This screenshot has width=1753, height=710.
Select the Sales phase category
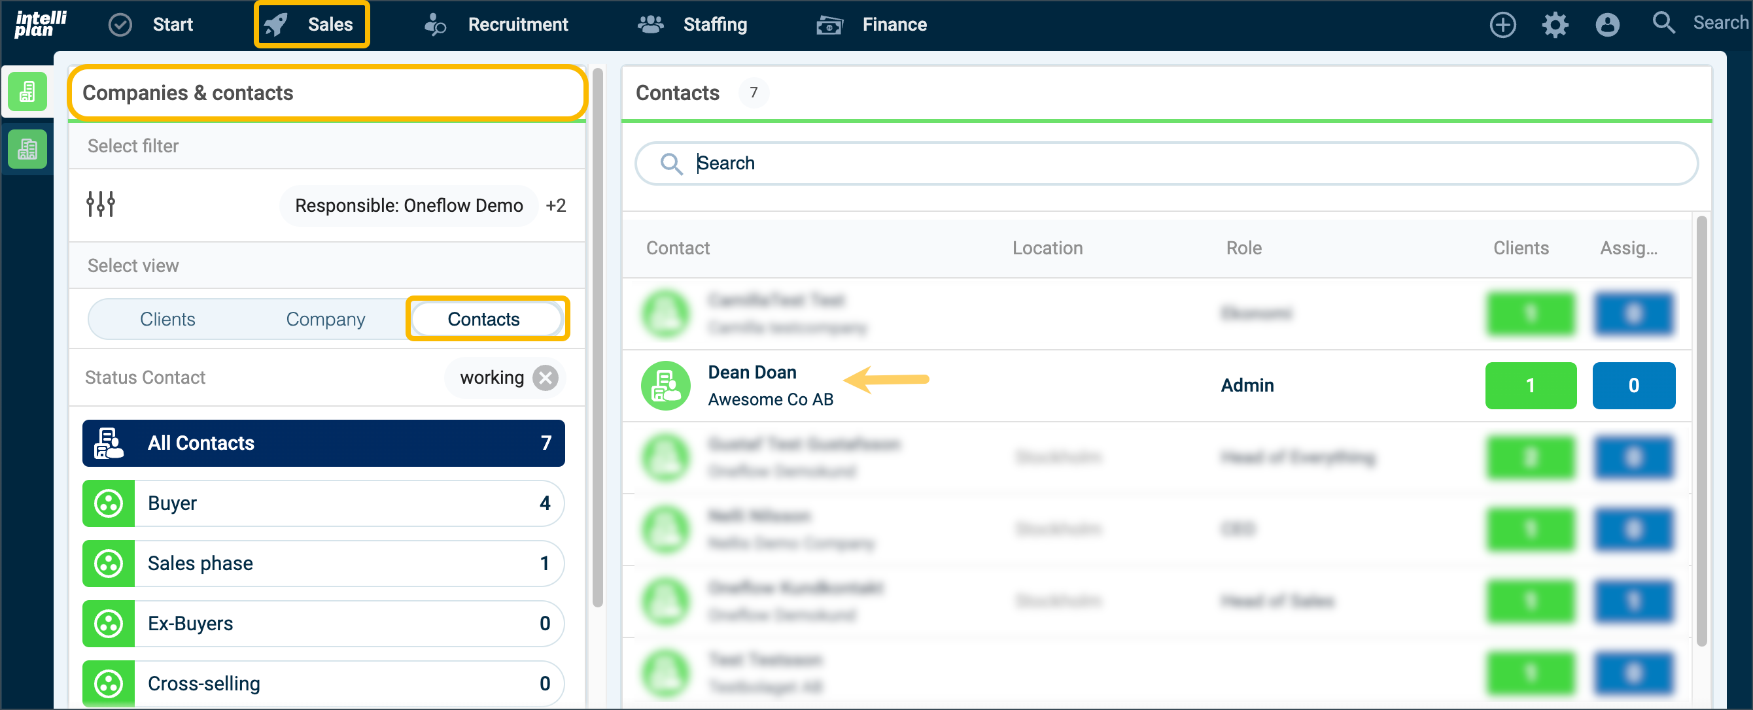click(323, 563)
